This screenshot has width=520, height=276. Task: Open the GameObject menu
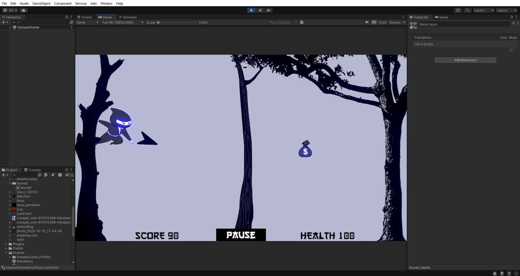point(41,3)
